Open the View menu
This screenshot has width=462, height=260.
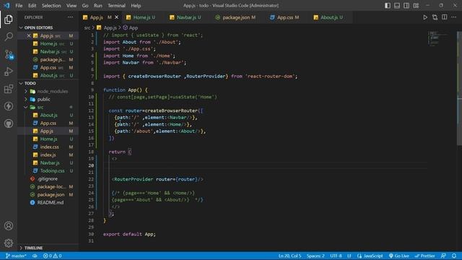(x=71, y=6)
